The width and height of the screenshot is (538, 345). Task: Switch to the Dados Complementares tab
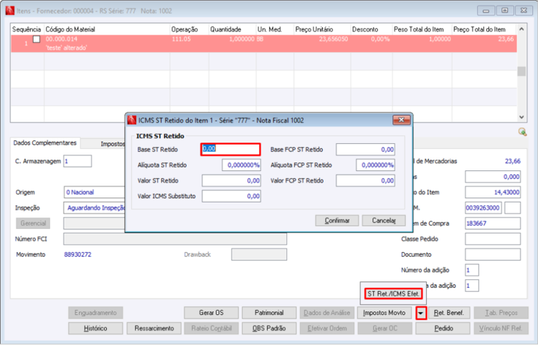[x=45, y=142]
